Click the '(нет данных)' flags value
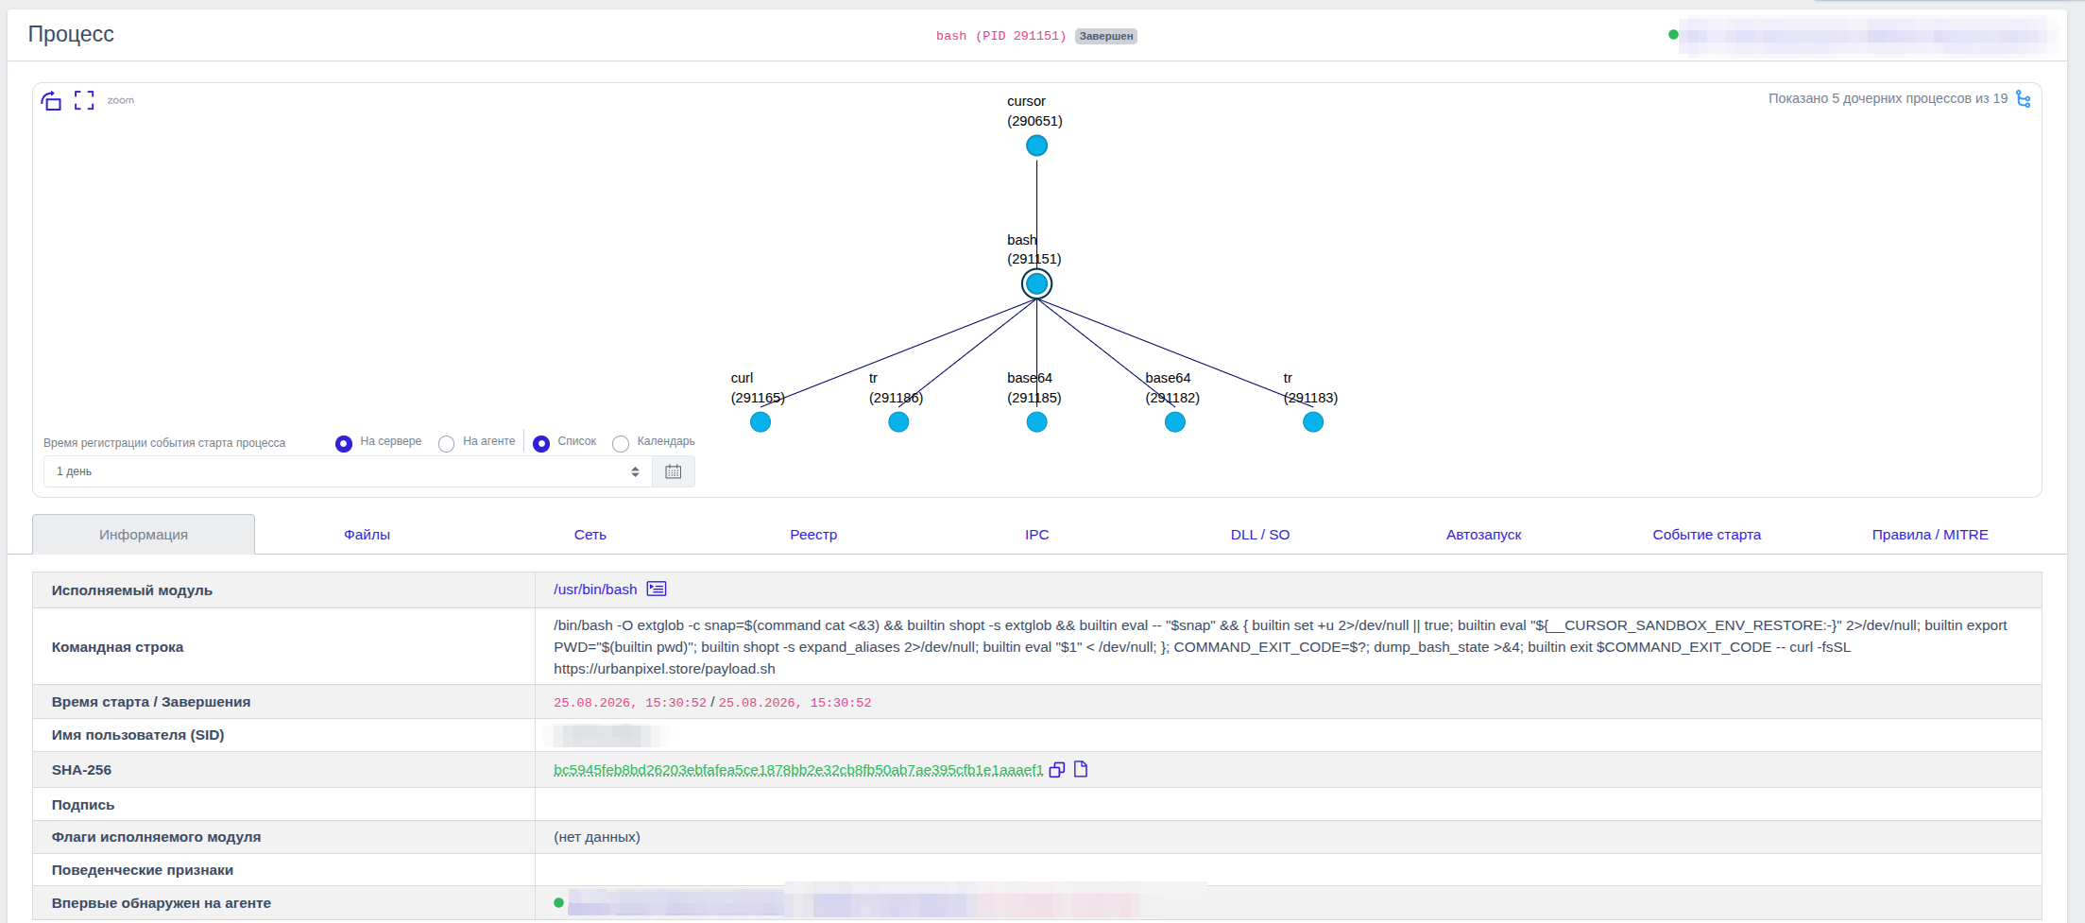This screenshot has height=923, width=2085. 597,837
